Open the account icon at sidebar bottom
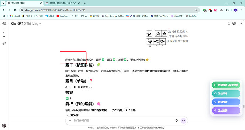The width and height of the screenshot is (245, 130). (x=4, y=125)
